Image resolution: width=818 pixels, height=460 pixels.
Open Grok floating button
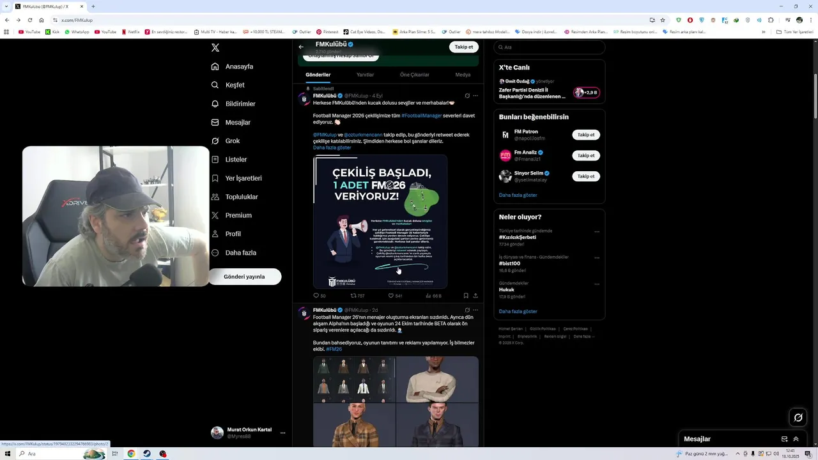(x=798, y=418)
